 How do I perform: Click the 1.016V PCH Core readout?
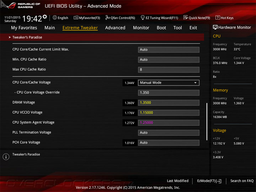point(130,143)
